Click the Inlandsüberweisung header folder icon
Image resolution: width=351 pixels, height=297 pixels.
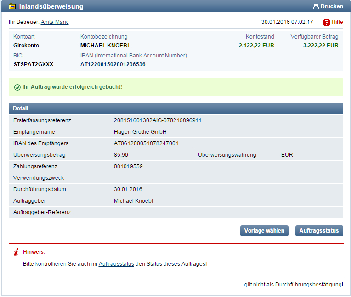coord(12,6)
